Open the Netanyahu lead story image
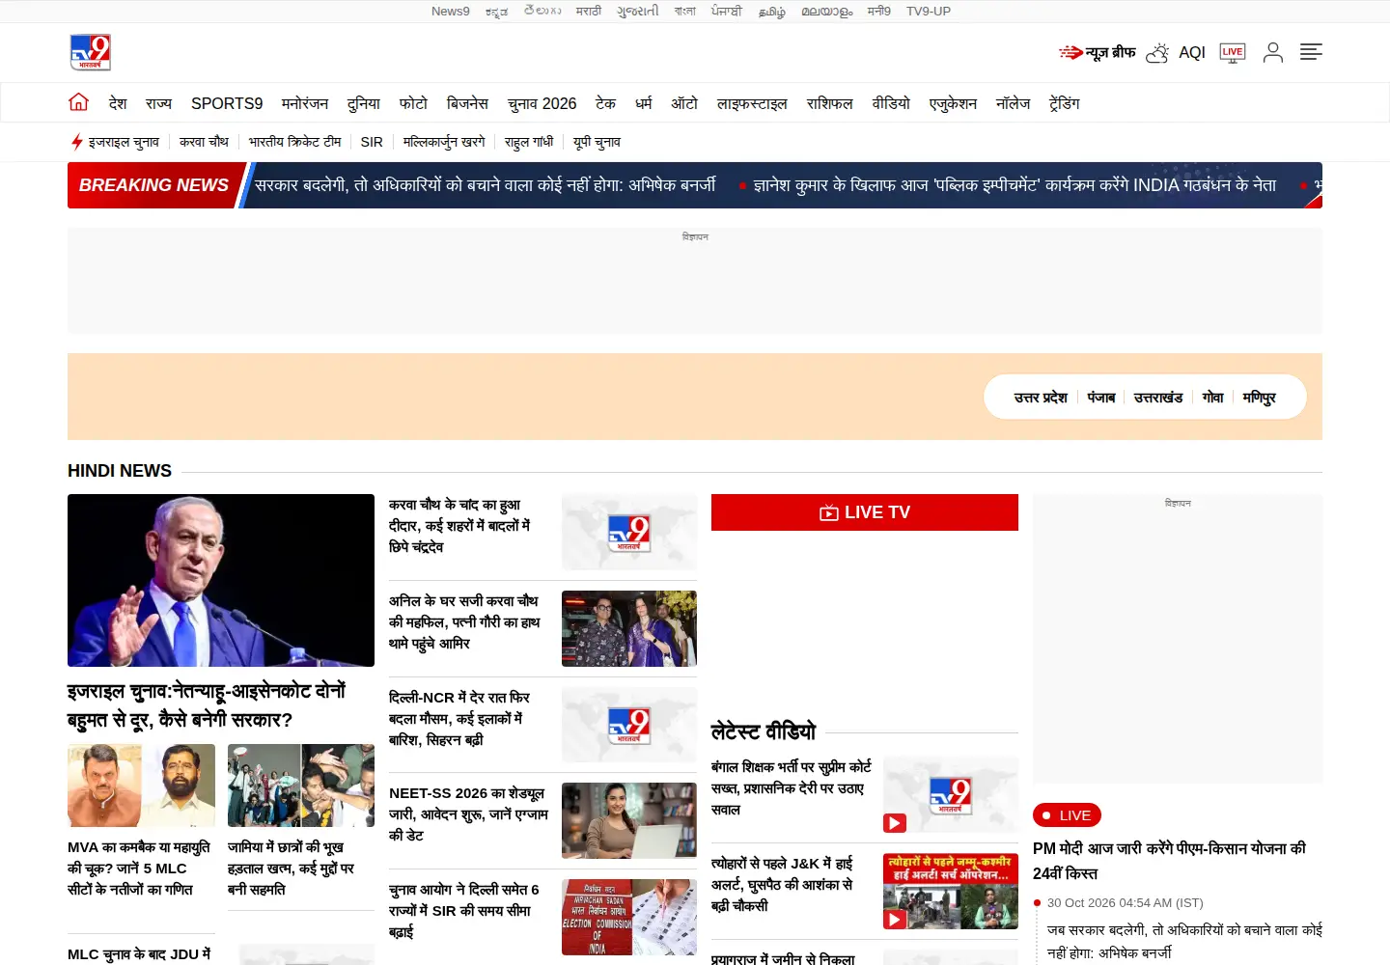 click(x=221, y=580)
